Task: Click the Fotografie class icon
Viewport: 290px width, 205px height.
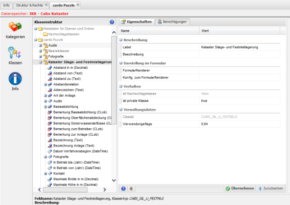Action: pos(46,56)
